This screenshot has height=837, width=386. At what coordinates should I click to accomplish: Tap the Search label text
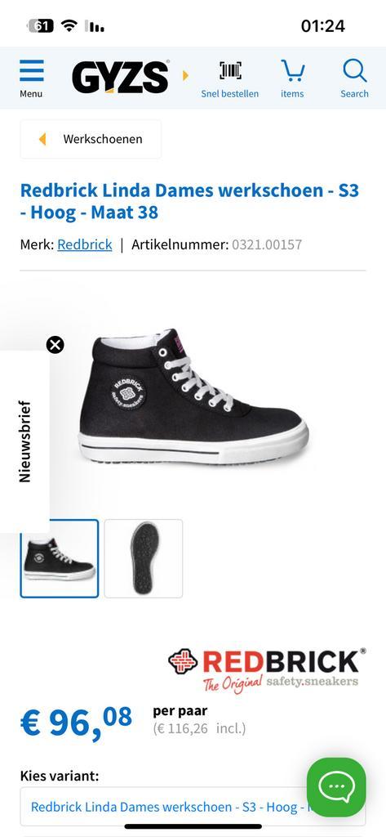click(354, 93)
